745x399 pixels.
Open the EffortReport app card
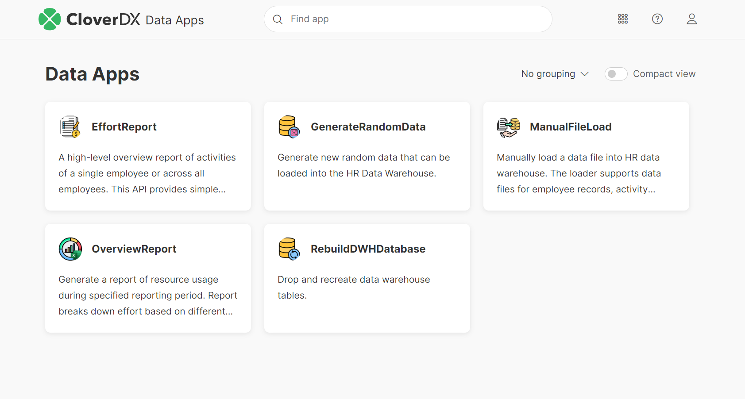[148, 156]
